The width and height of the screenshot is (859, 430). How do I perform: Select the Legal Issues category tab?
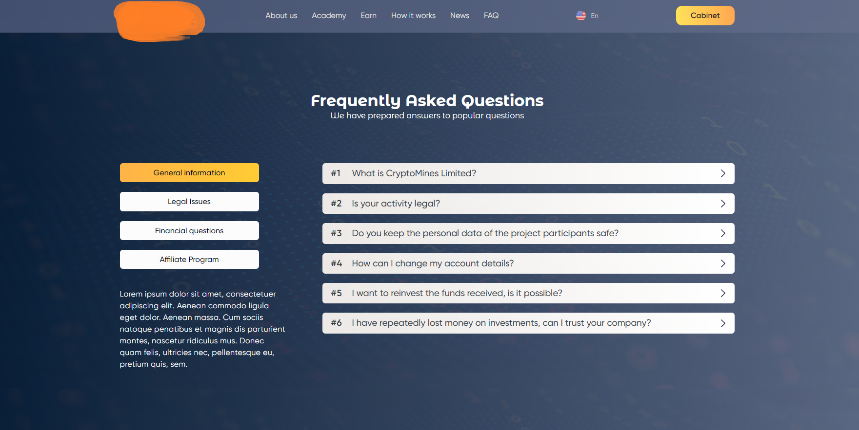coord(189,202)
